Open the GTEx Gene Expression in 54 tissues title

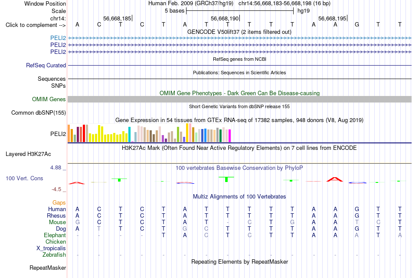(239, 120)
